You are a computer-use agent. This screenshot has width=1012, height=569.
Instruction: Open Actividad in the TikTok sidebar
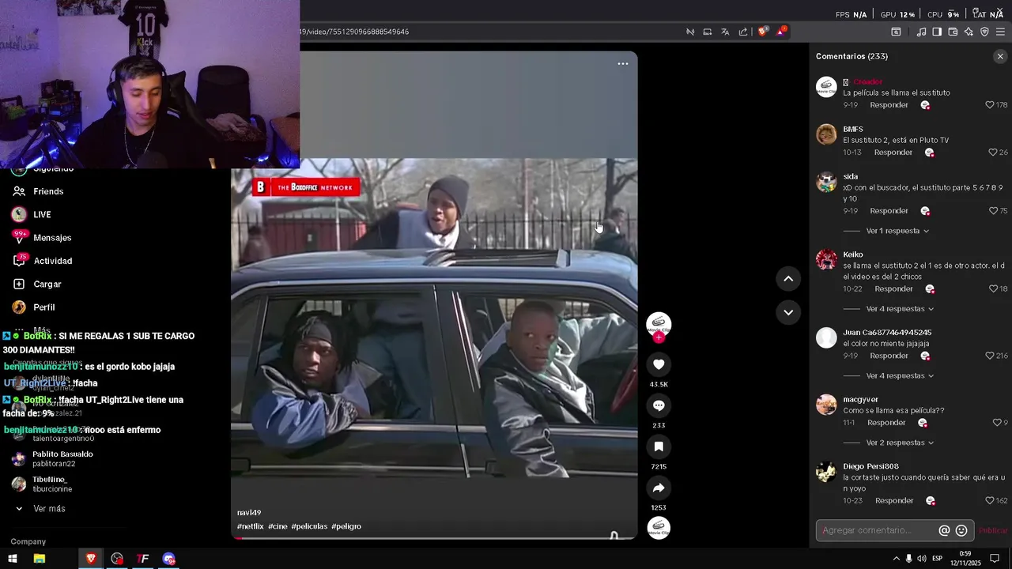(42, 261)
